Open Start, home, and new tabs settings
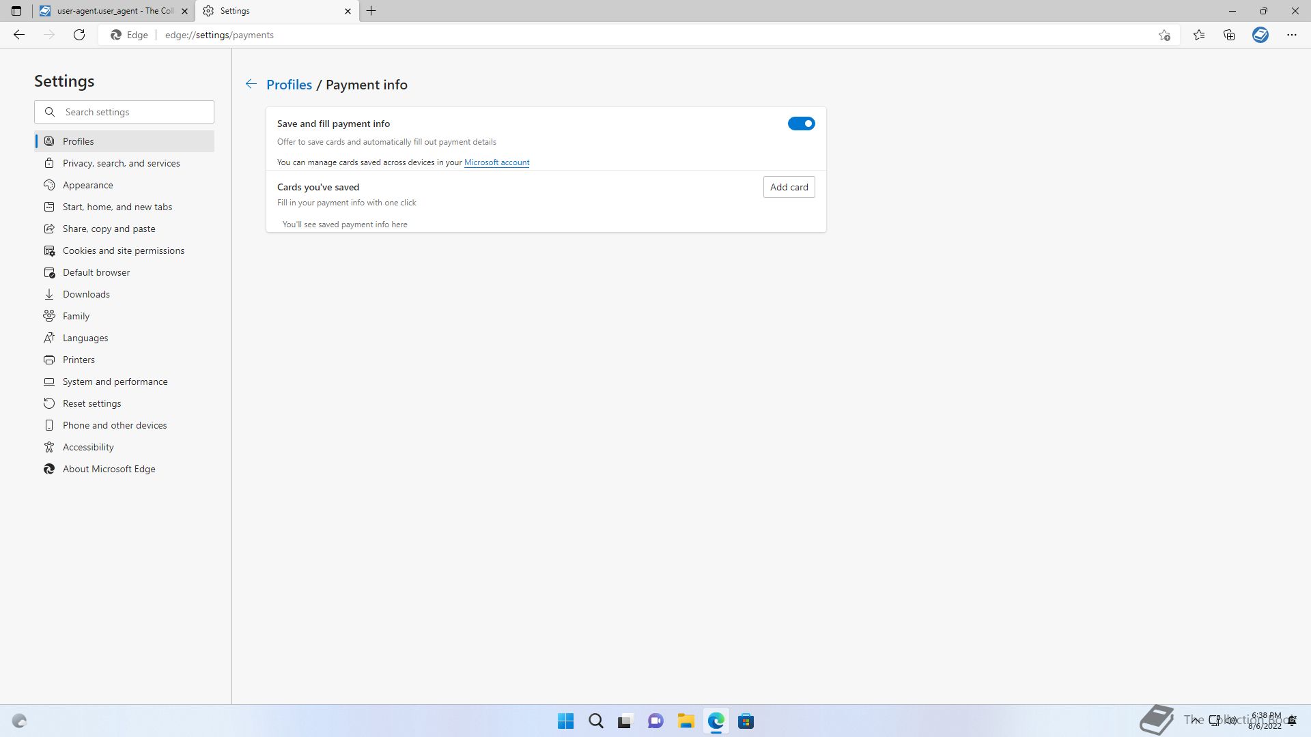This screenshot has height=737, width=1311. click(x=124, y=207)
